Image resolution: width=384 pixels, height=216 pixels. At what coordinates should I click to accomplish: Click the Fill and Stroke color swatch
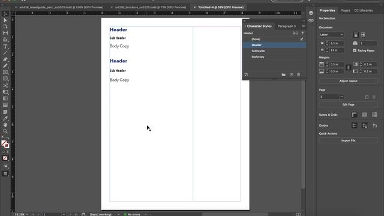click(5, 144)
